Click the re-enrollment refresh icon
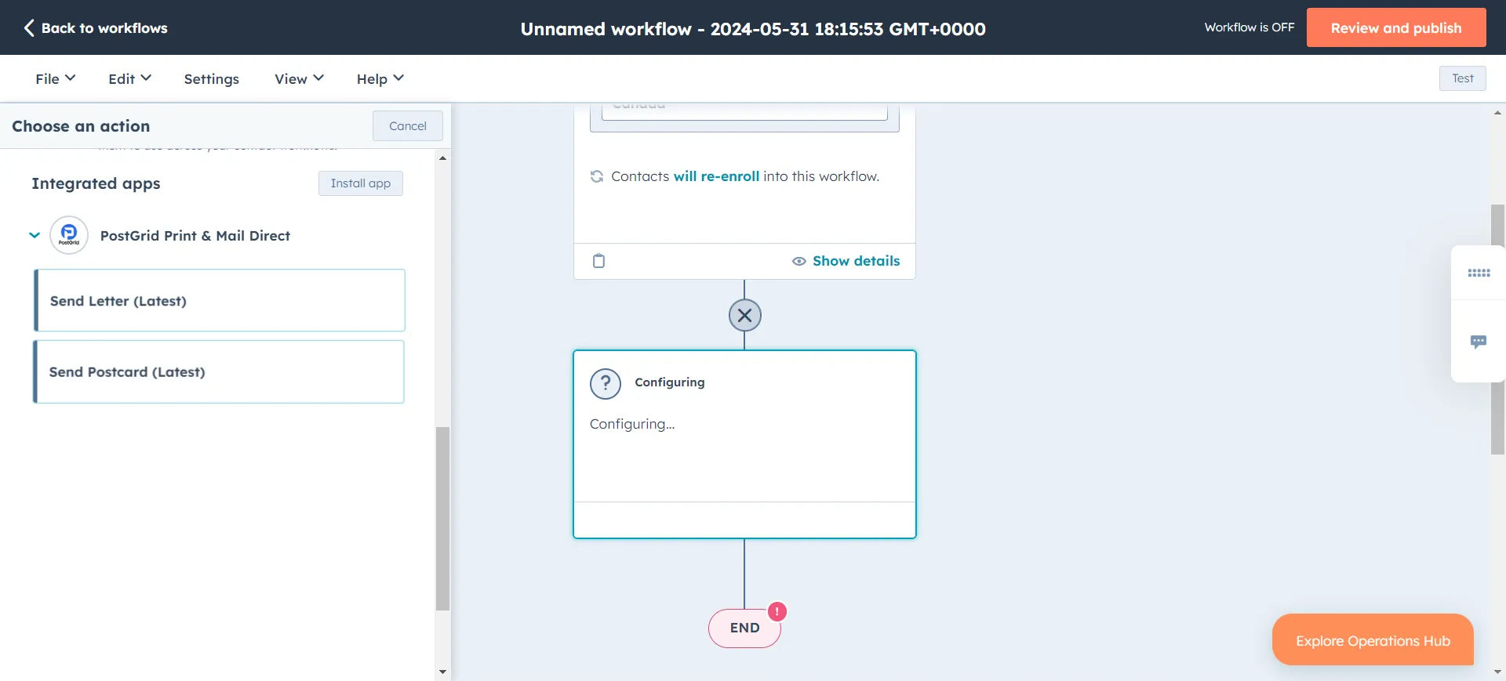Image resolution: width=1506 pixels, height=681 pixels. [597, 176]
